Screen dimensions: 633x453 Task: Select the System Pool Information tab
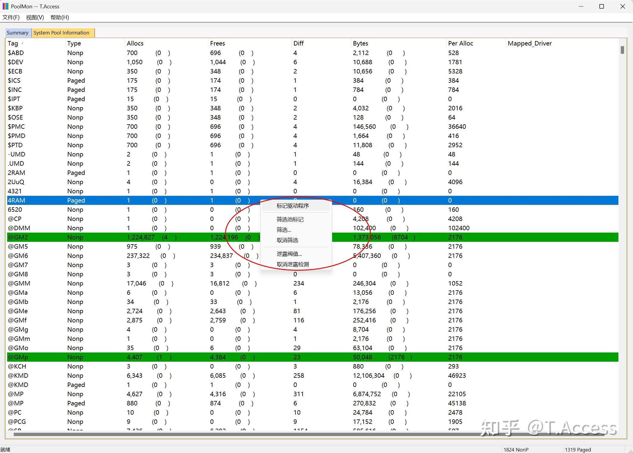pos(61,33)
